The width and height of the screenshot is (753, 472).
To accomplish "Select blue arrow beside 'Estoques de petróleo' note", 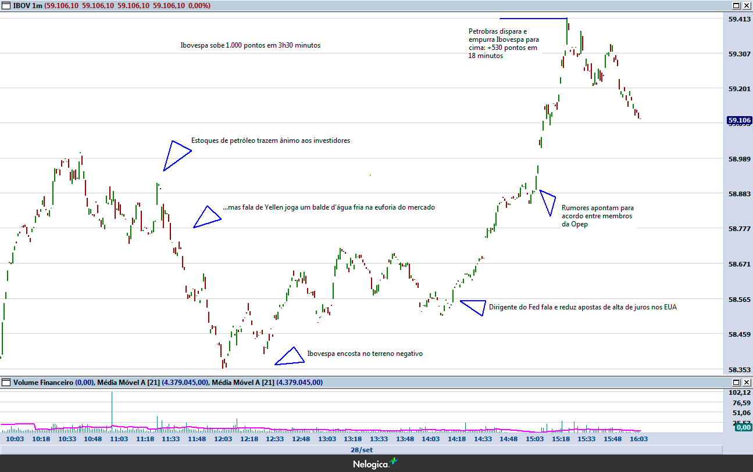I will click(175, 155).
